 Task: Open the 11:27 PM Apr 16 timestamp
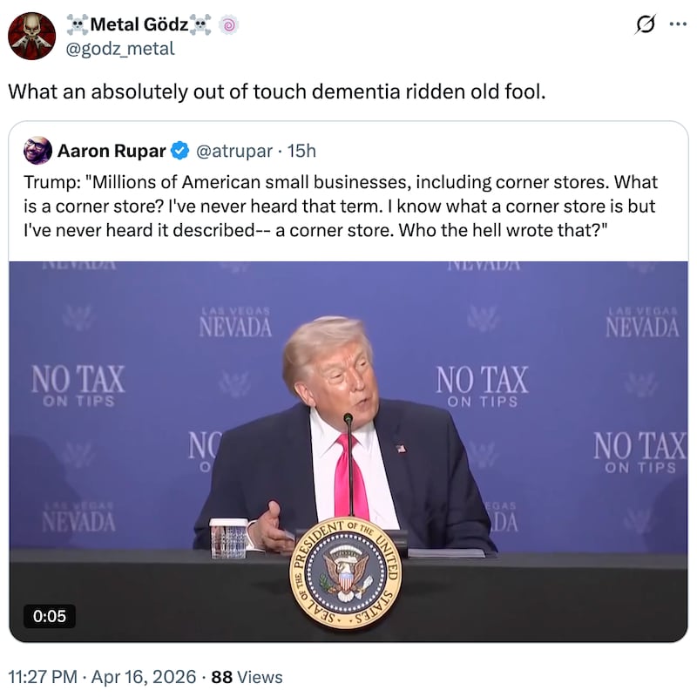pyautogui.click(x=101, y=676)
